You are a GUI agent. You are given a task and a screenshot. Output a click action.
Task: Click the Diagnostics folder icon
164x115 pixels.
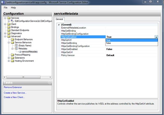pos(9,33)
